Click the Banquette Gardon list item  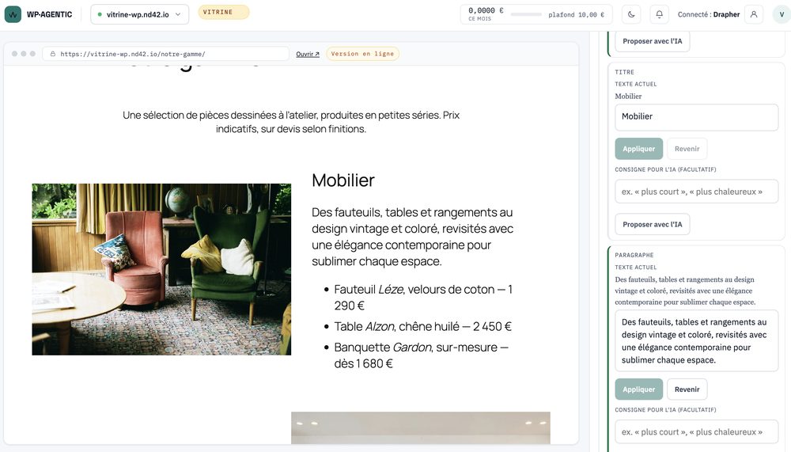[422, 355]
